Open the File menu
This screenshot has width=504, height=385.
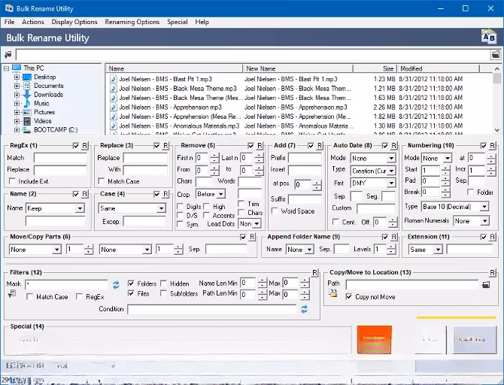9,22
